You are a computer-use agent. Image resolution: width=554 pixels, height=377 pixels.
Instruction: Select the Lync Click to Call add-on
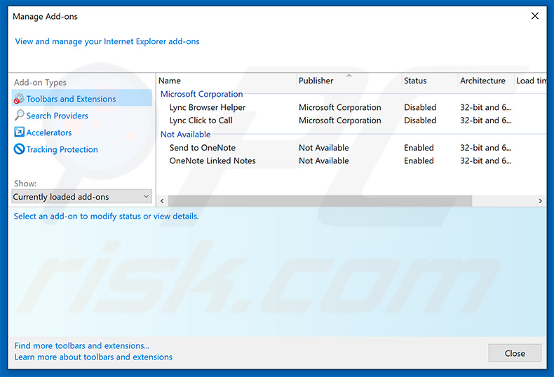pyautogui.click(x=201, y=121)
